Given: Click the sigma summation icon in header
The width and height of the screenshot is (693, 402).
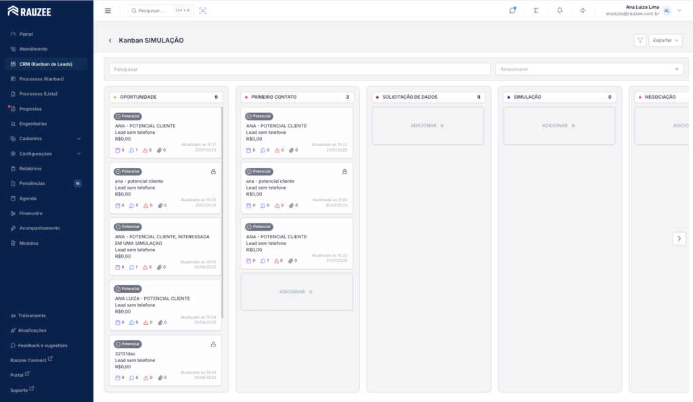Looking at the screenshot, I should coord(536,11).
